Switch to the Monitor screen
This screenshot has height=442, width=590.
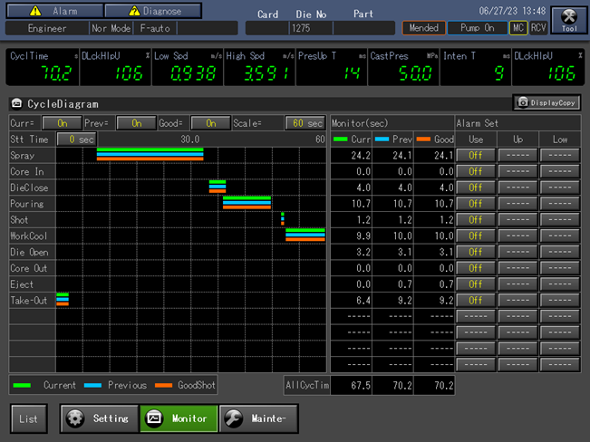(177, 418)
